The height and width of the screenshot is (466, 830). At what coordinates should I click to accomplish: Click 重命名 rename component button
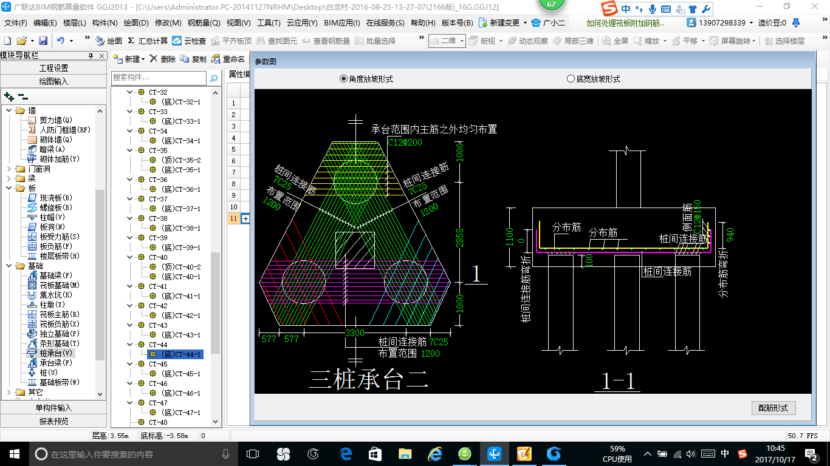click(228, 59)
